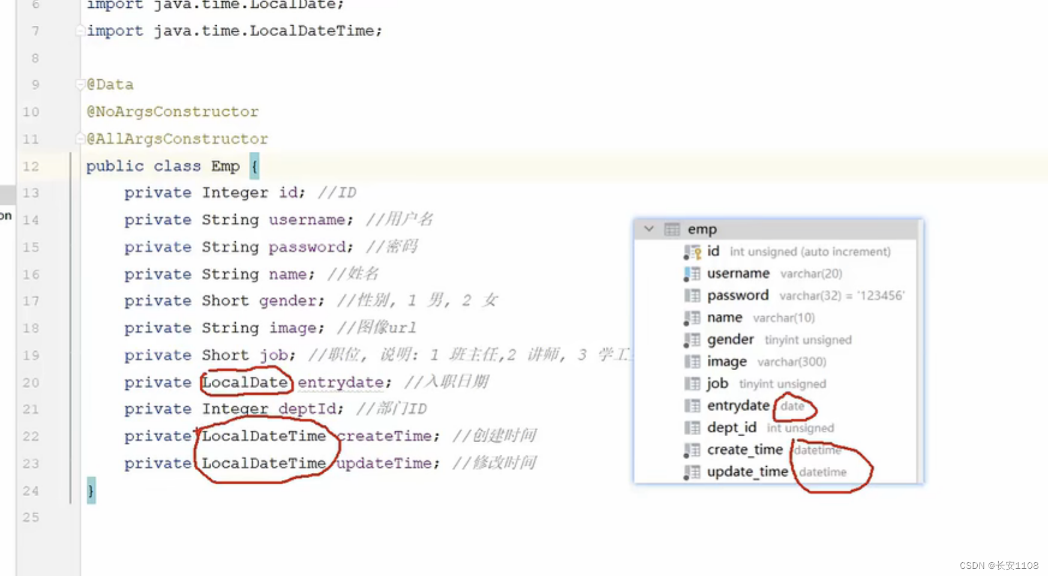Screen dimensions: 1048x576
Task: Click the update_time column icon
Action: coord(692,472)
